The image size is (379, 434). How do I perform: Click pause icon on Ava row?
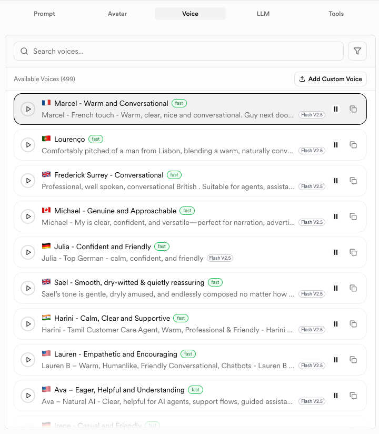(336, 396)
